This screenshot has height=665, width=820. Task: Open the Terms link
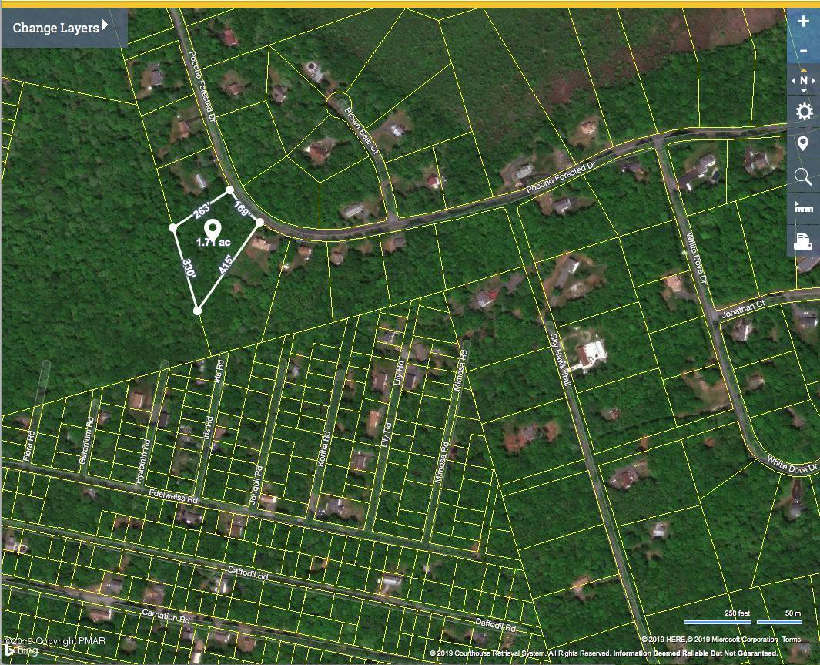tap(792, 640)
